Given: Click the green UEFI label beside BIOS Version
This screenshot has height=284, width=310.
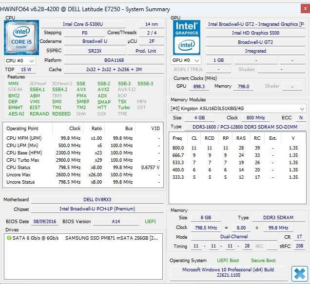Looking at the screenshot, I should point(150,221).
